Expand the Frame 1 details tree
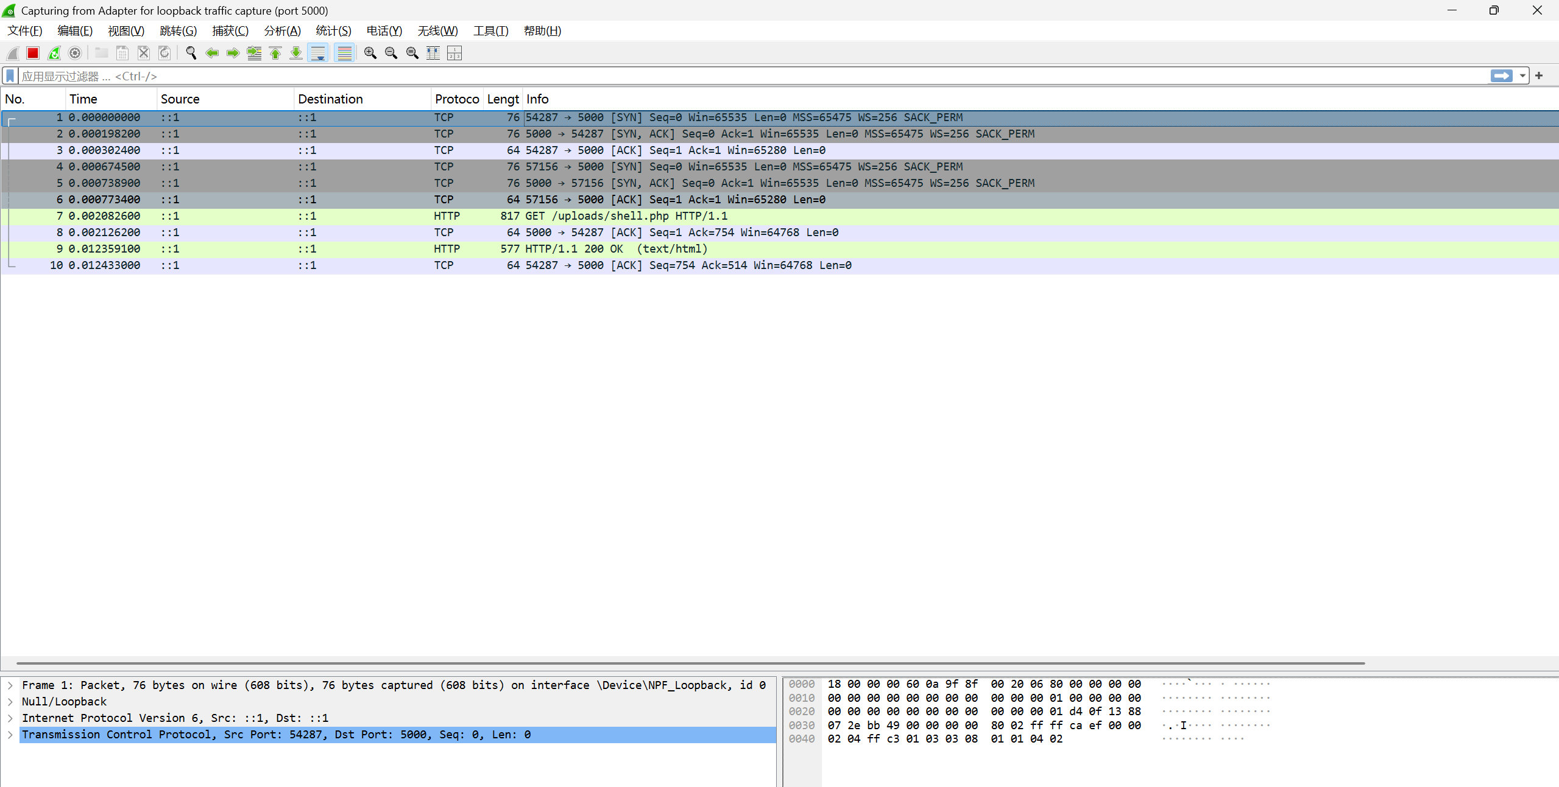This screenshot has height=787, width=1559. pos(10,685)
